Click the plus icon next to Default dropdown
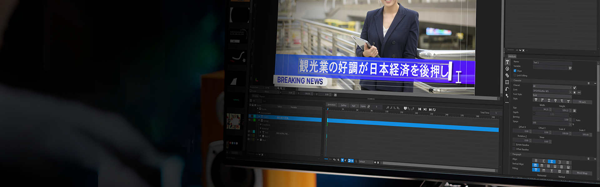Image resolution: width=600 pixels, height=187 pixels. click(x=375, y=162)
